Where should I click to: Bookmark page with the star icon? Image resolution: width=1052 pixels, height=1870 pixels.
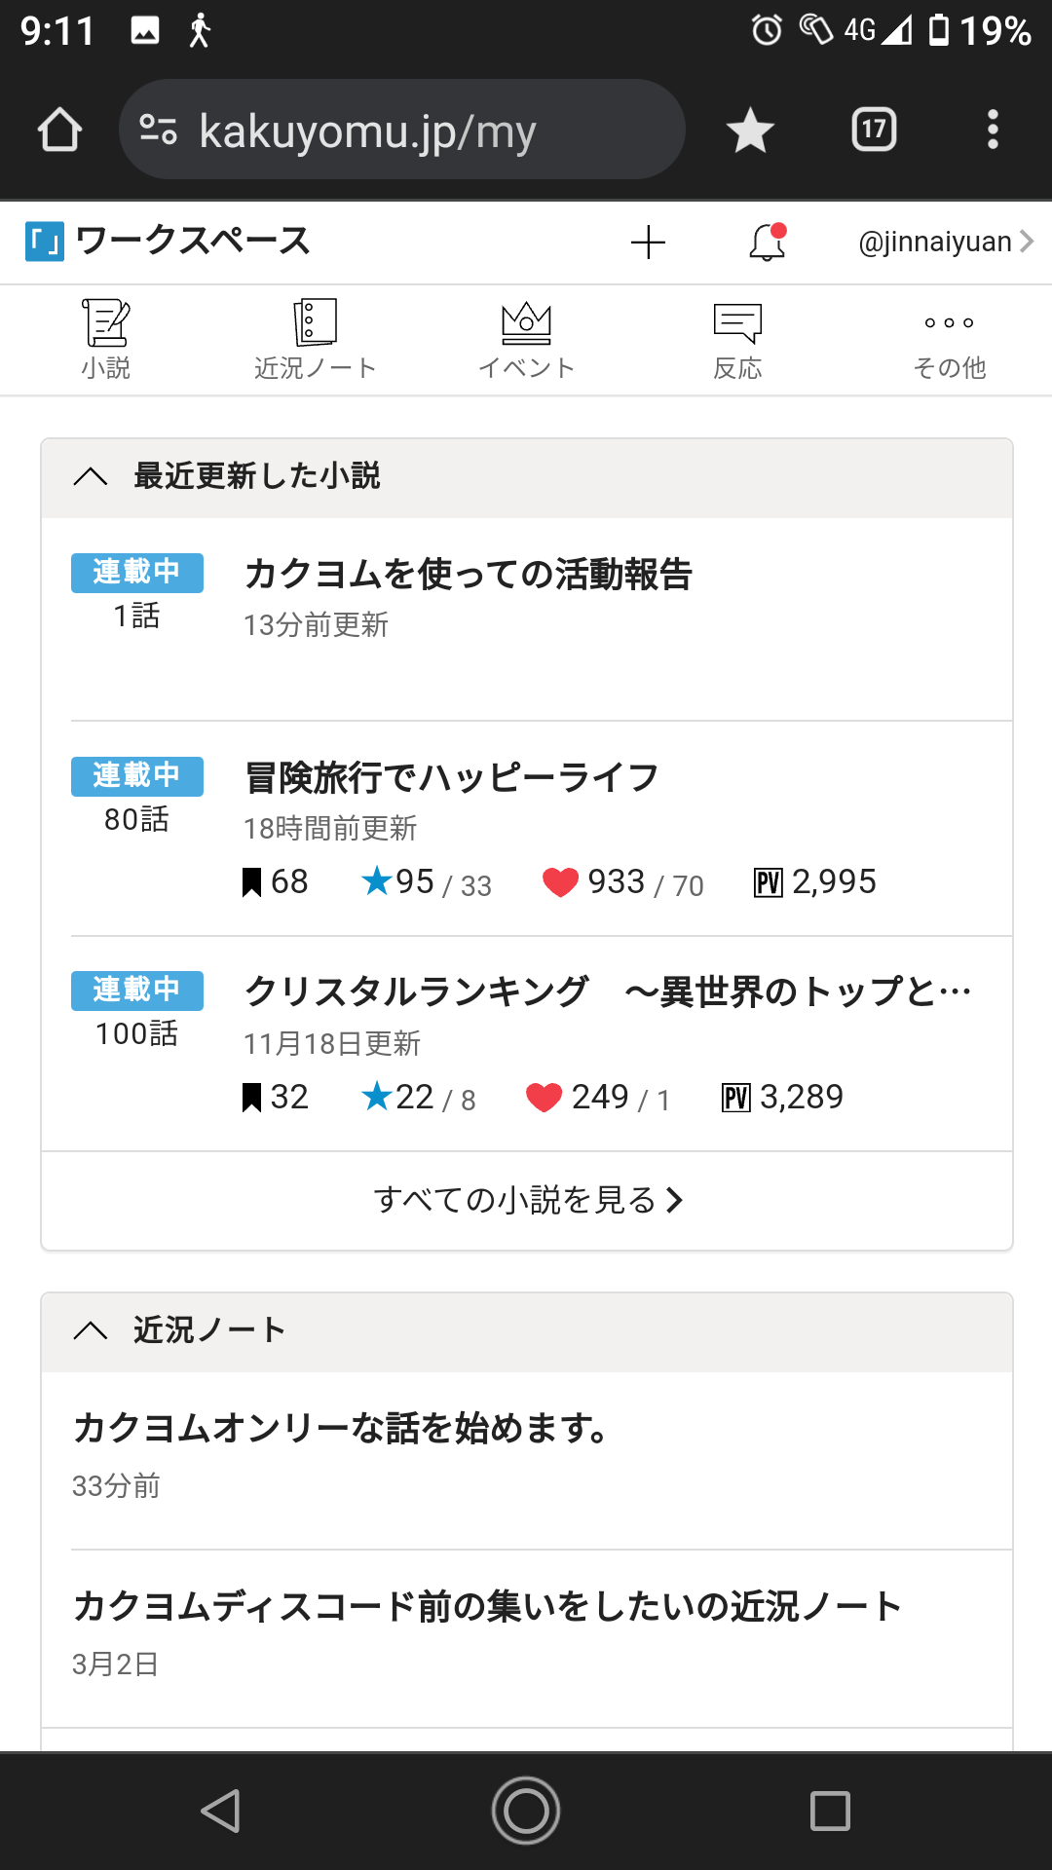click(x=750, y=130)
